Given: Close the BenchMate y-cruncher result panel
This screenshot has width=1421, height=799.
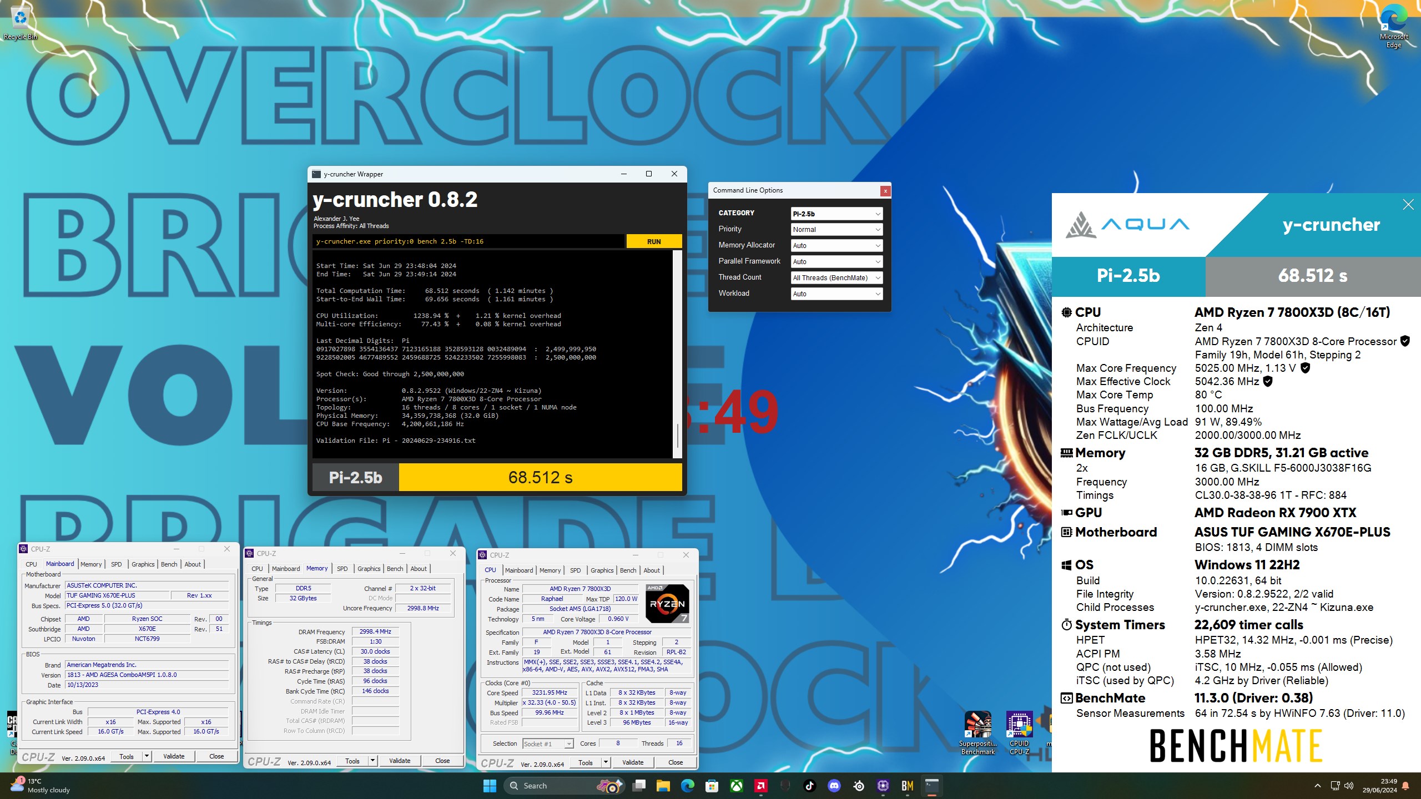Looking at the screenshot, I should coord(1408,205).
